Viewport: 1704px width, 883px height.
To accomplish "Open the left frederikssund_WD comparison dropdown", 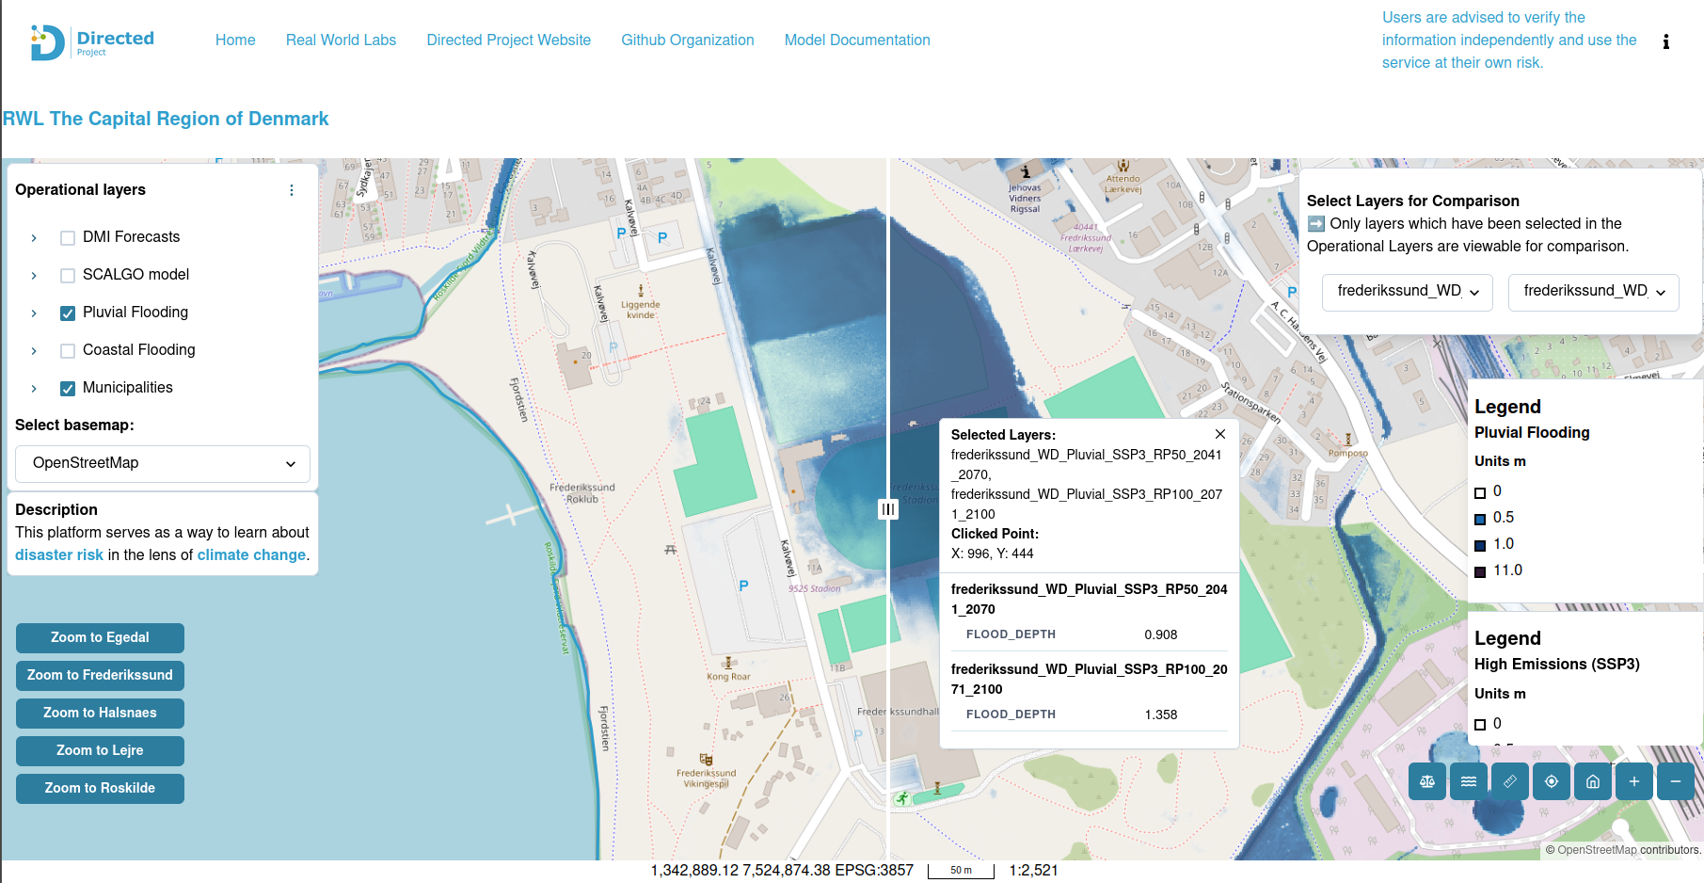I will click(x=1407, y=292).
